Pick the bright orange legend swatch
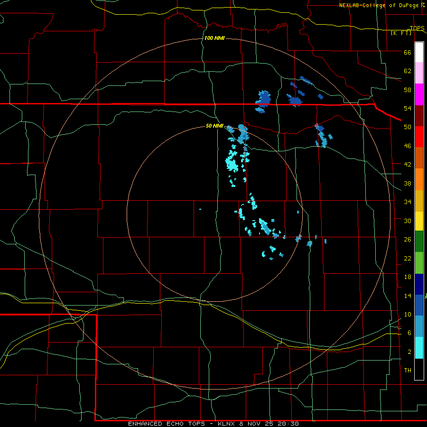This screenshot has width=427, height=427. tap(419, 179)
